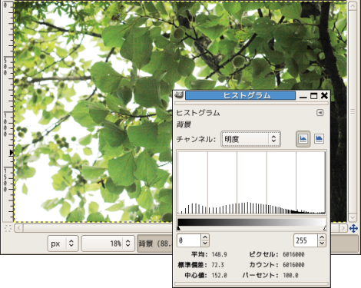
Task: Click the low range input field showing 0
Action: (x=189, y=240)
